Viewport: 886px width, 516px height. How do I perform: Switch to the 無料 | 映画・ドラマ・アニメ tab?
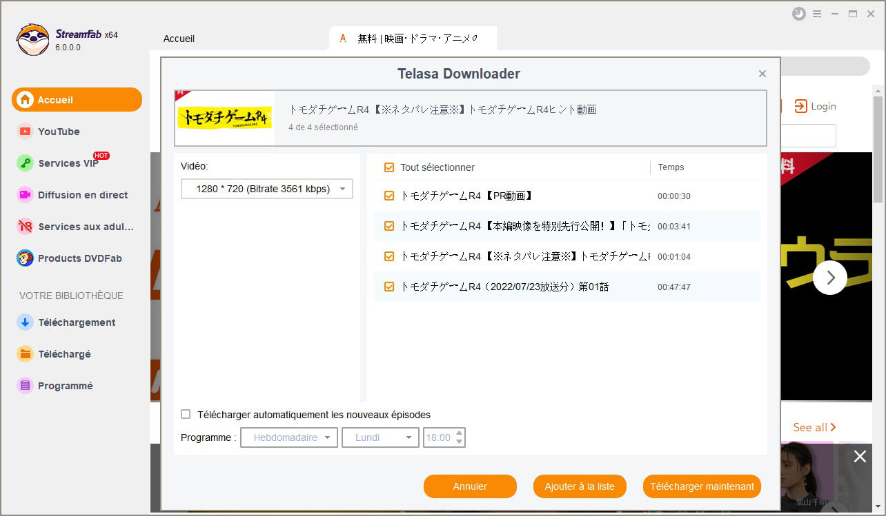[413, 39]
